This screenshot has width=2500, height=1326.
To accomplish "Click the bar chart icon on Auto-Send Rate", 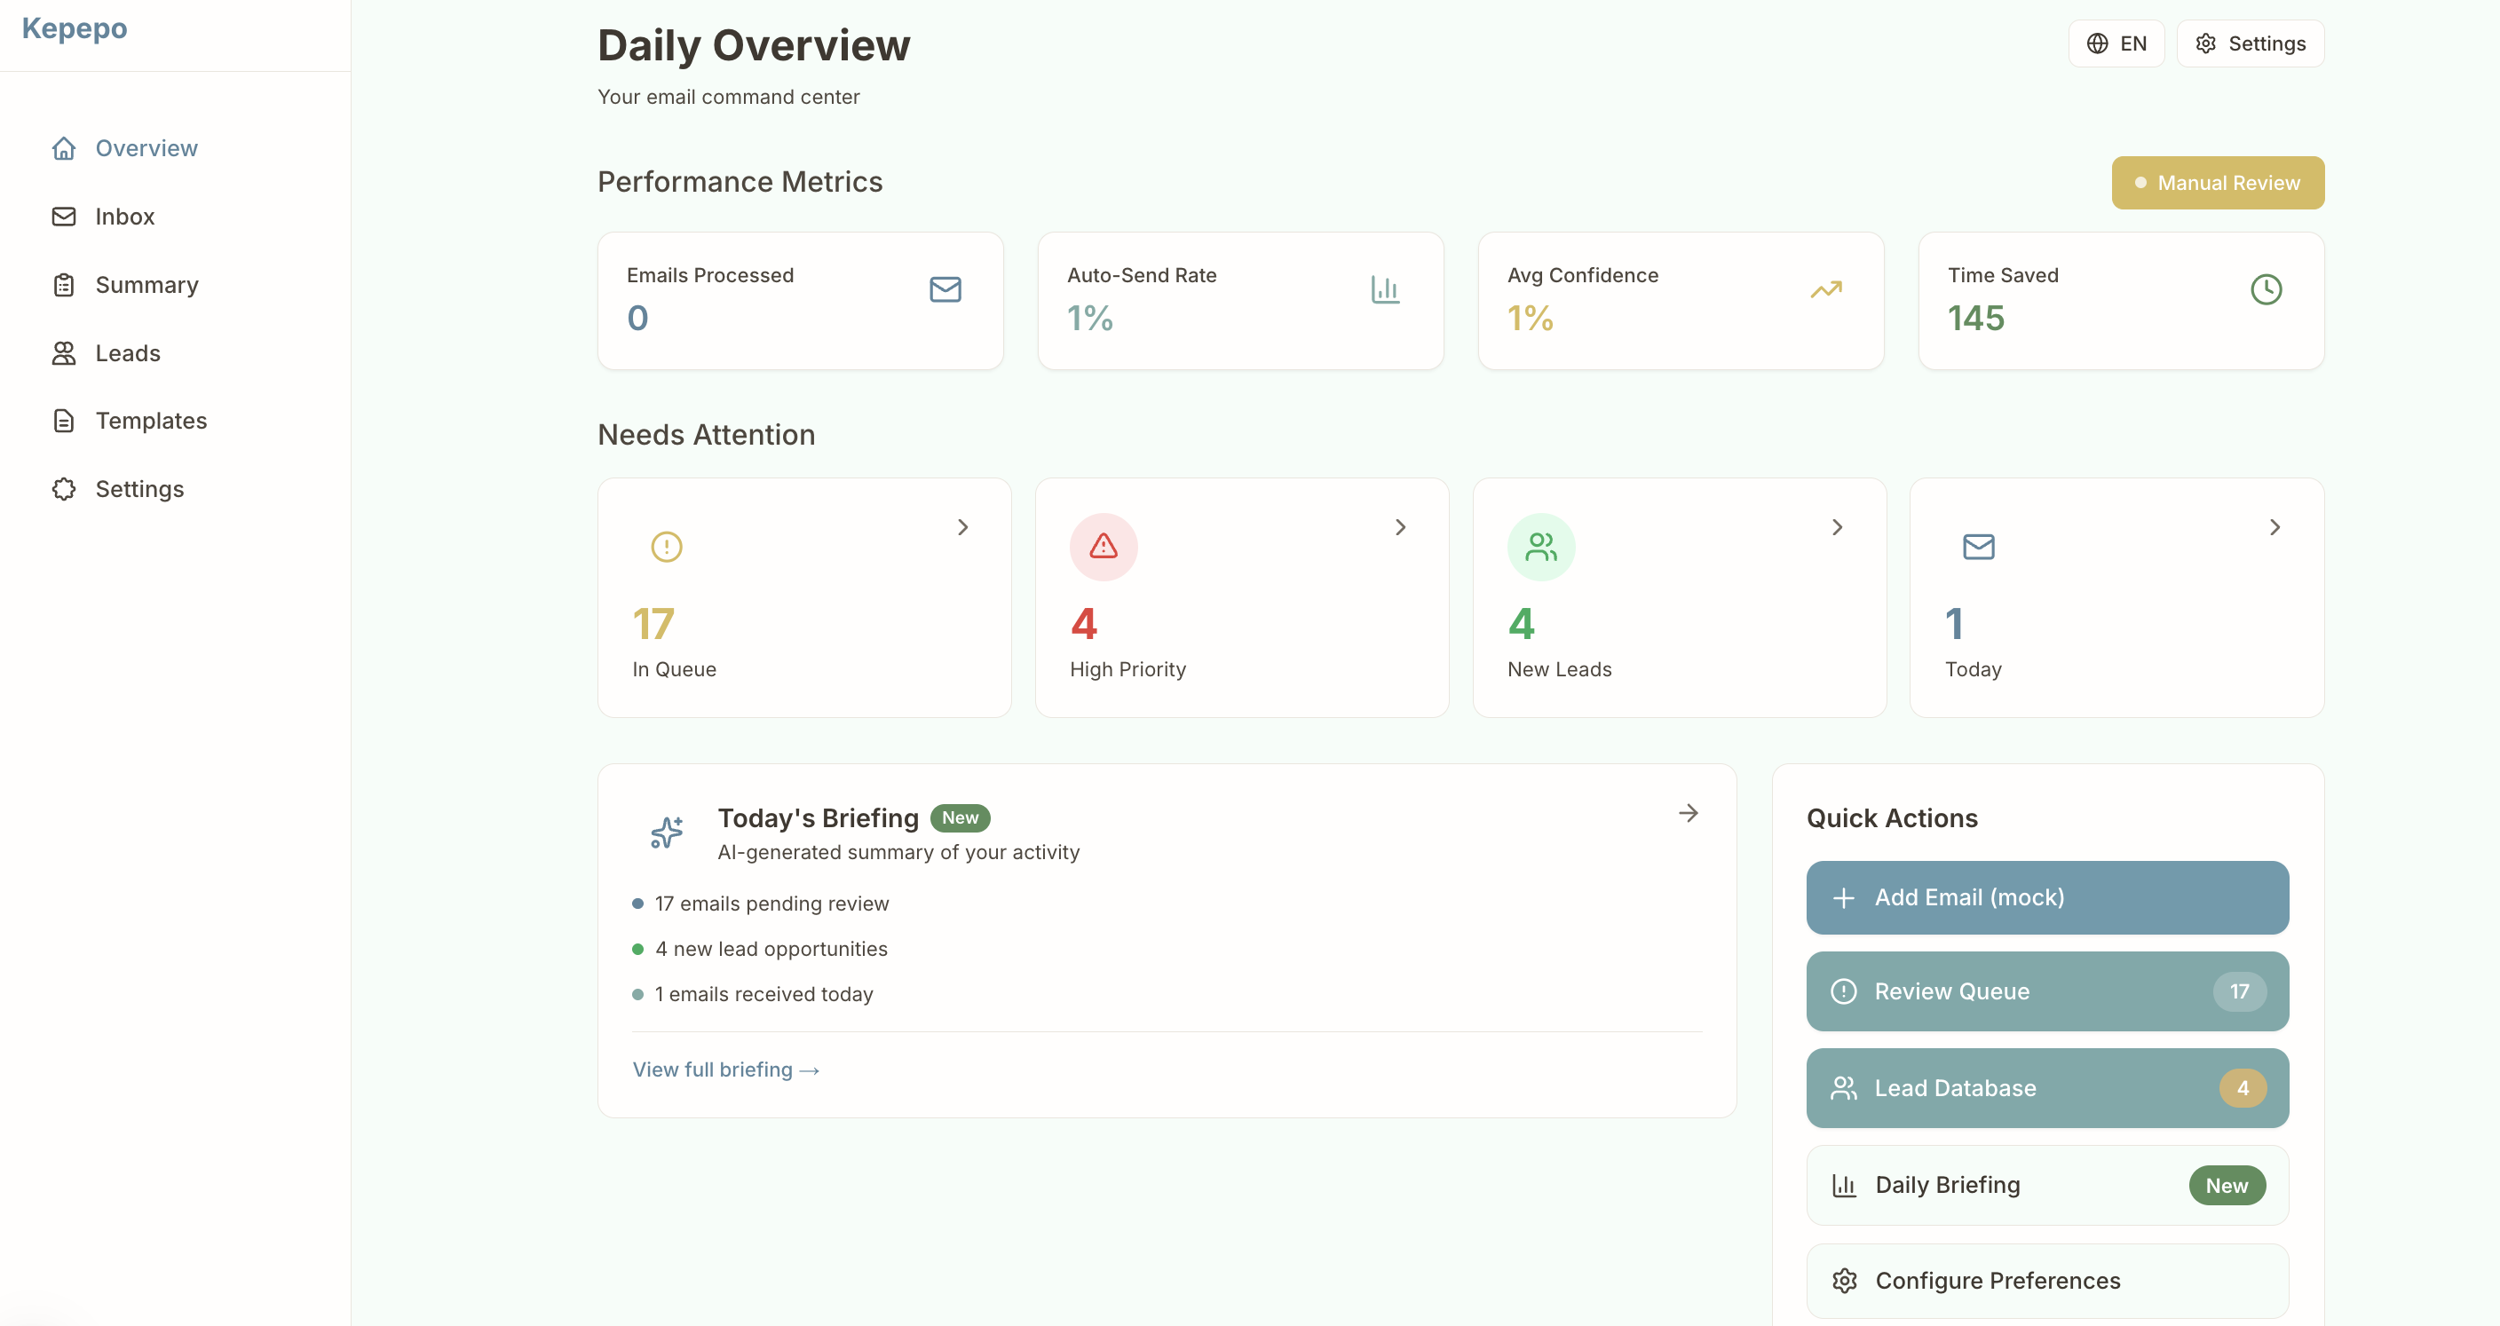I will click(x=1385, y=288).
